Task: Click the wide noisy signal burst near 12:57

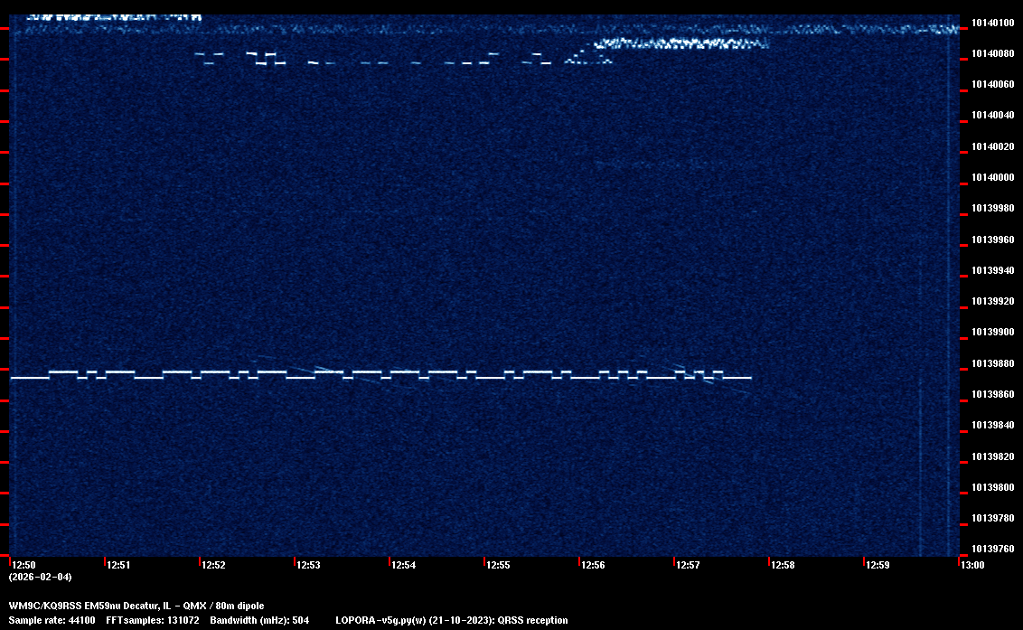Action: [682, 42]
